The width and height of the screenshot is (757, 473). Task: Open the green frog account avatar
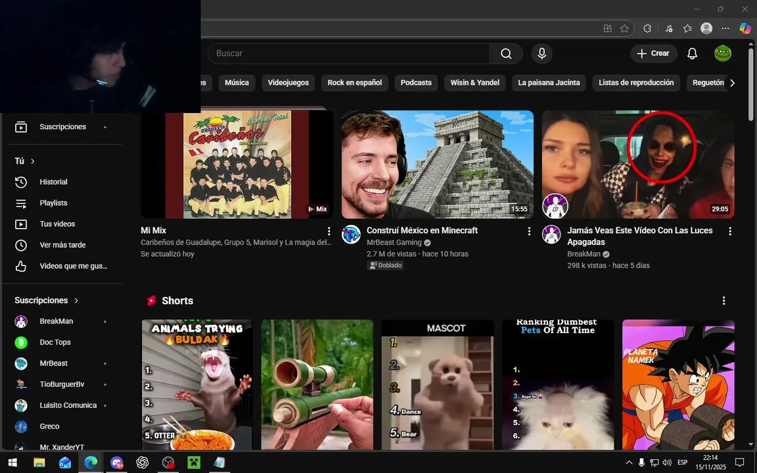coord(723,54)
